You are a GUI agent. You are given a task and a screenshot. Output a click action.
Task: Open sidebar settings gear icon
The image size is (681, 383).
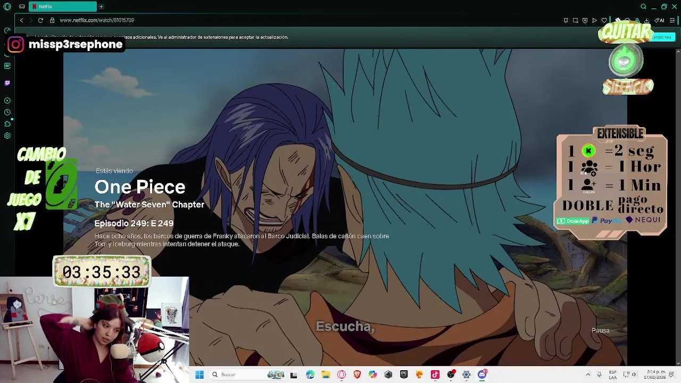pyautogui.click(x=7, y=136)
